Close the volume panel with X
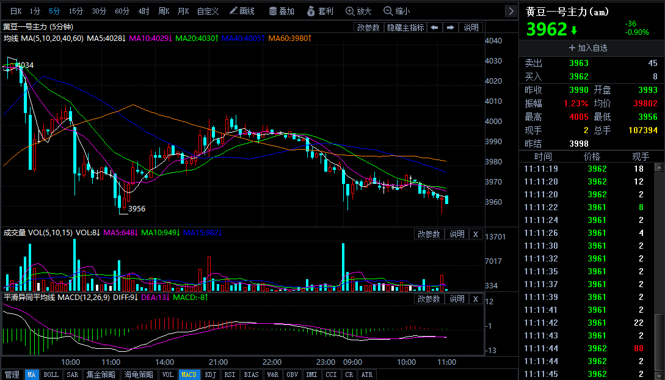The width and height of the screenshot is (665, 380). pyautogui.click(x=476, y=234)
